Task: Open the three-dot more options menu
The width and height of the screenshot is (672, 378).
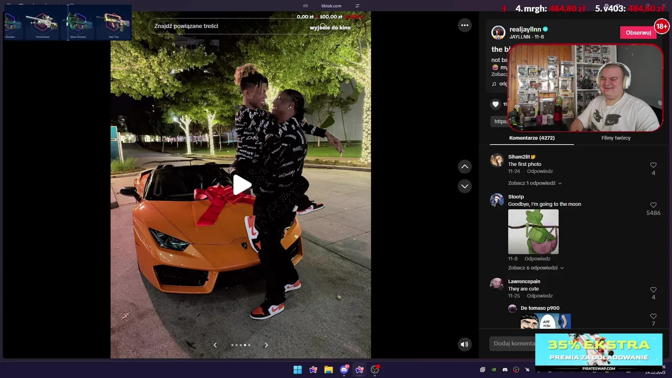Action: [x=465, y=25]
